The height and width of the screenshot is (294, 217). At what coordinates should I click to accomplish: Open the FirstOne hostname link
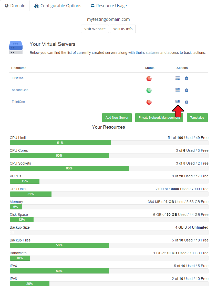(x=18, y=78)
